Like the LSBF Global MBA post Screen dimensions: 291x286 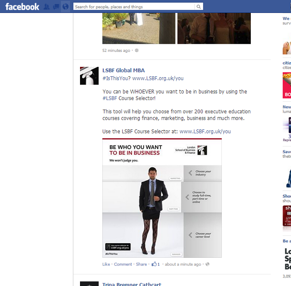(x=106, y=264)
